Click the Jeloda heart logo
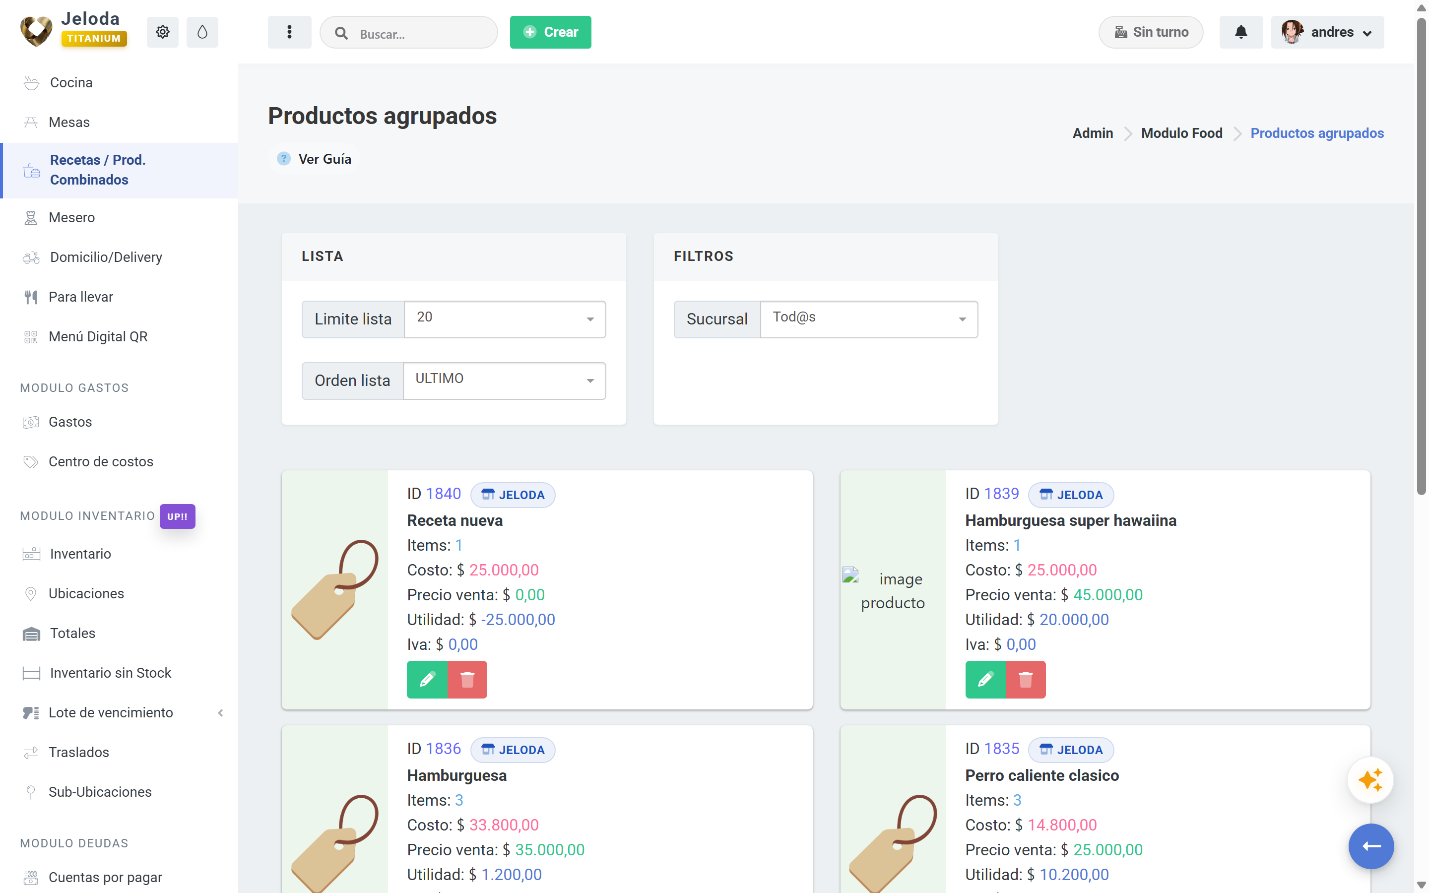The height and width of the screenshot is (893, 1429). pyautogui.click(x=36, y=31)
